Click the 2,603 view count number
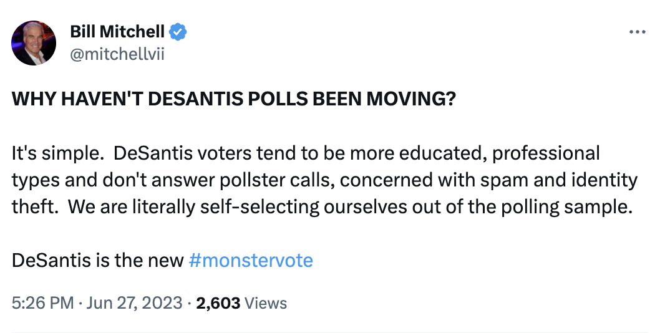 coord(218,303)
